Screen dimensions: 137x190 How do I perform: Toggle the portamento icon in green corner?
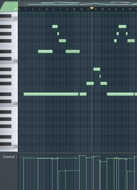tap(16, 4)
